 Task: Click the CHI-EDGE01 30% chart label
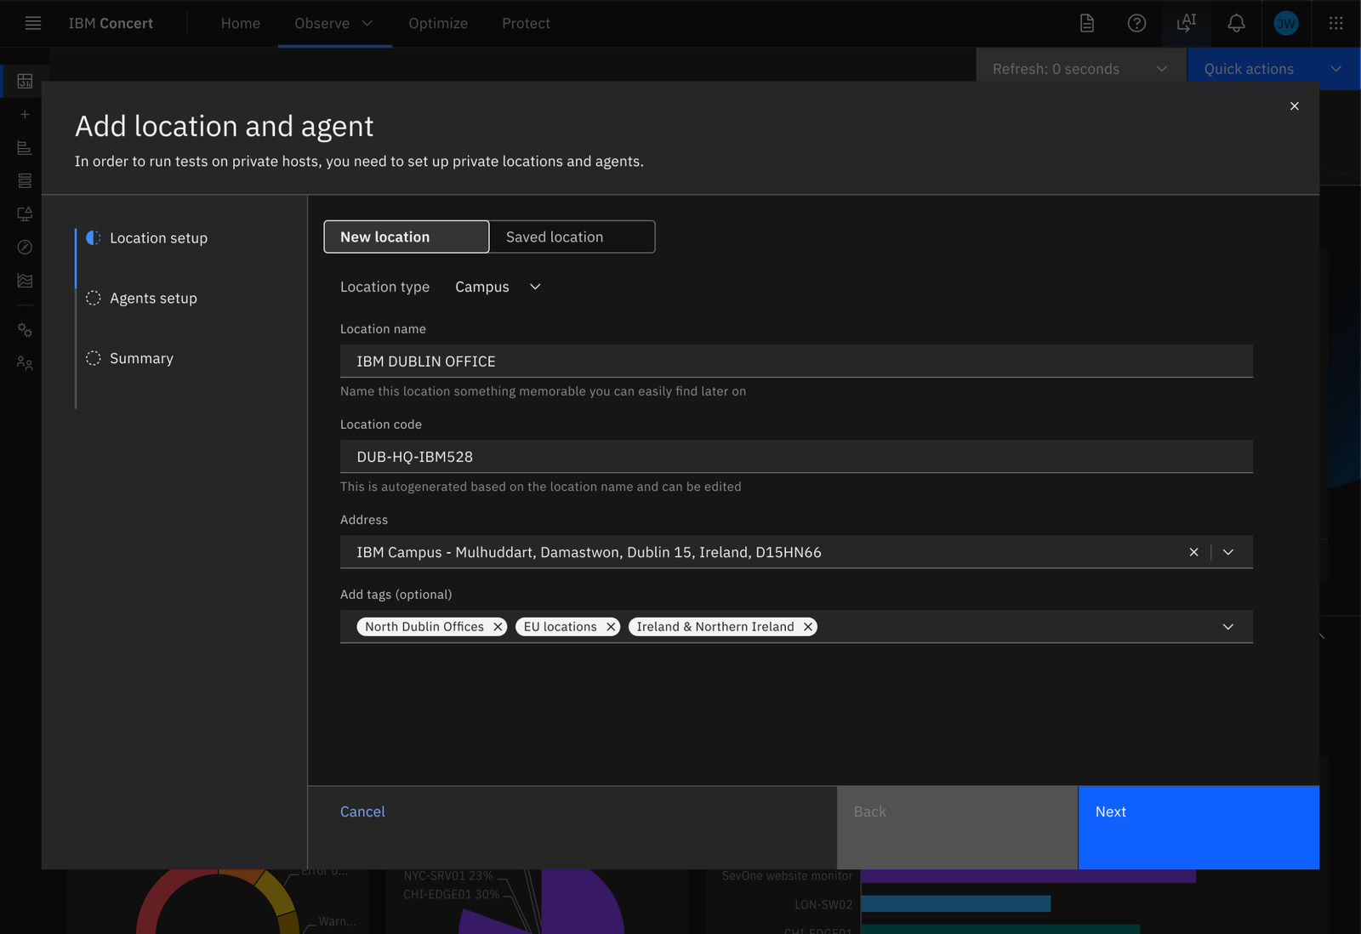pos(452,895)
